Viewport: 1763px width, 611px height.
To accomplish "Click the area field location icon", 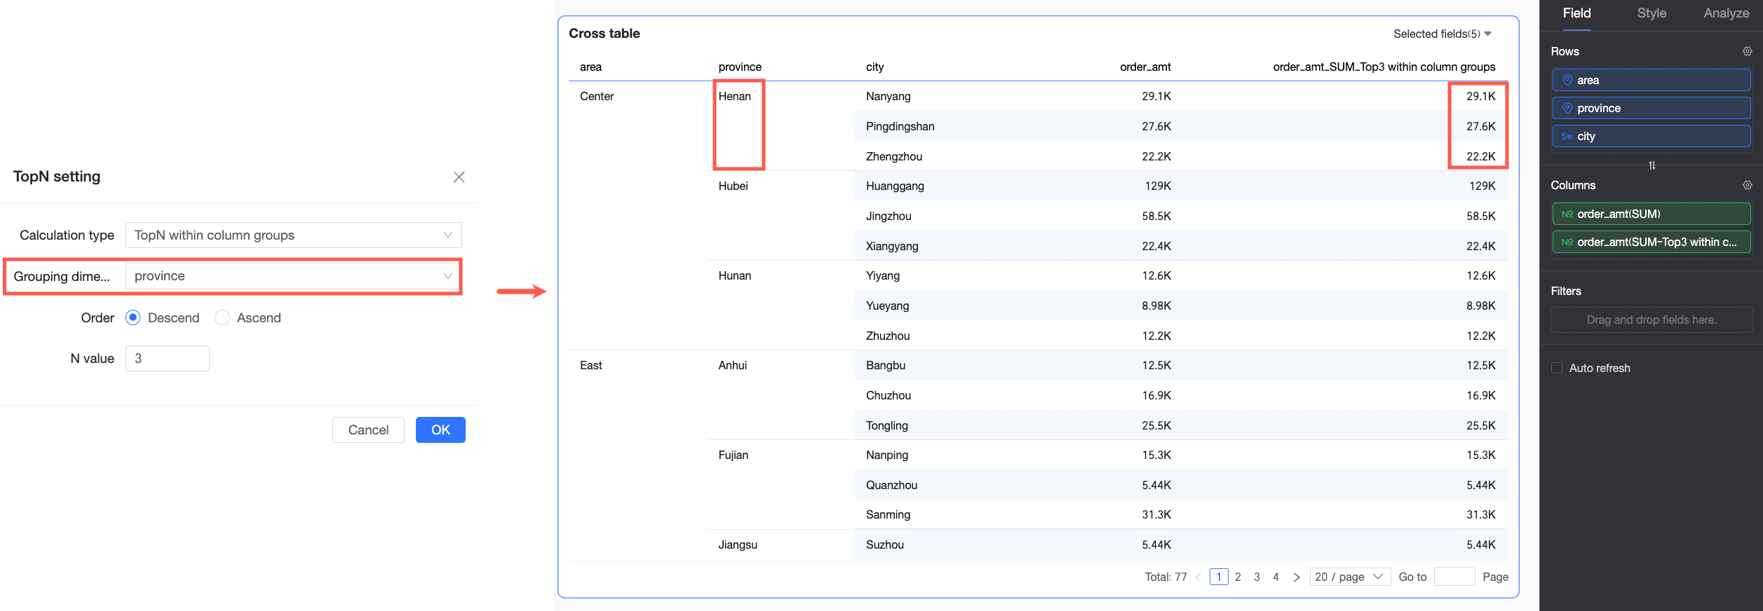I will click(1567, 80).
